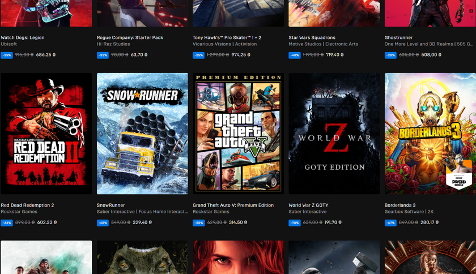Open the SnowRunner cover image

coord(142,134)
